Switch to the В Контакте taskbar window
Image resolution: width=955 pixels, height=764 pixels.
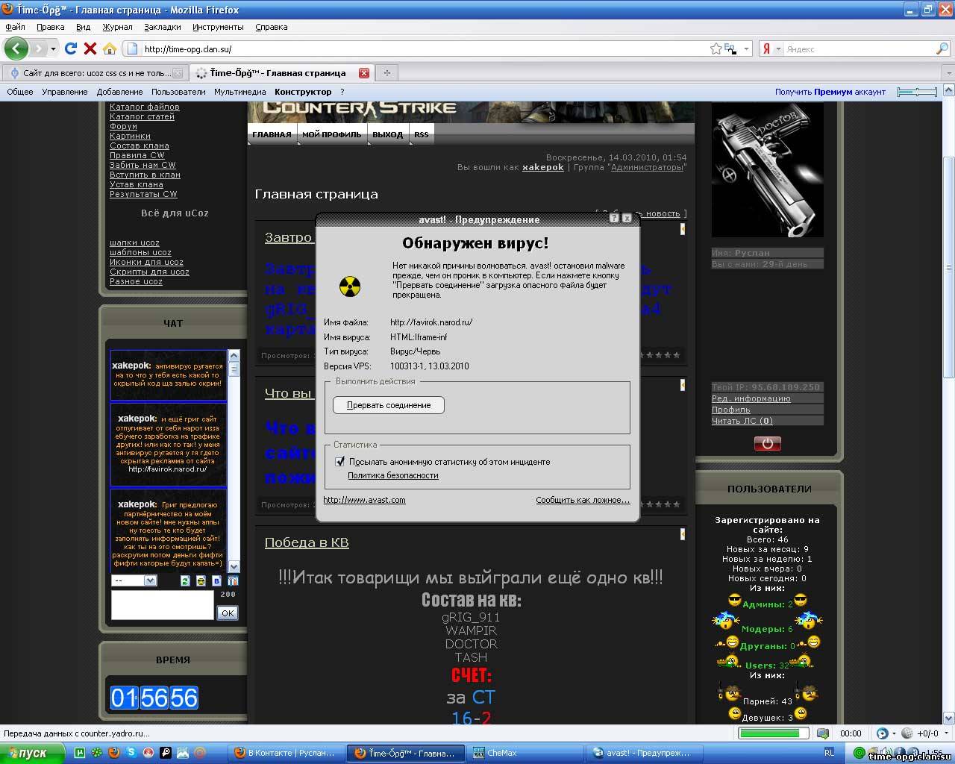pyautogui.click(x=287, y=753)
